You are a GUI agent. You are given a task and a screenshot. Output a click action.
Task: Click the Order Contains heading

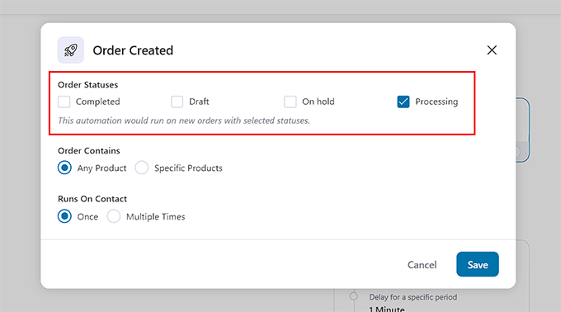[89, 150]
